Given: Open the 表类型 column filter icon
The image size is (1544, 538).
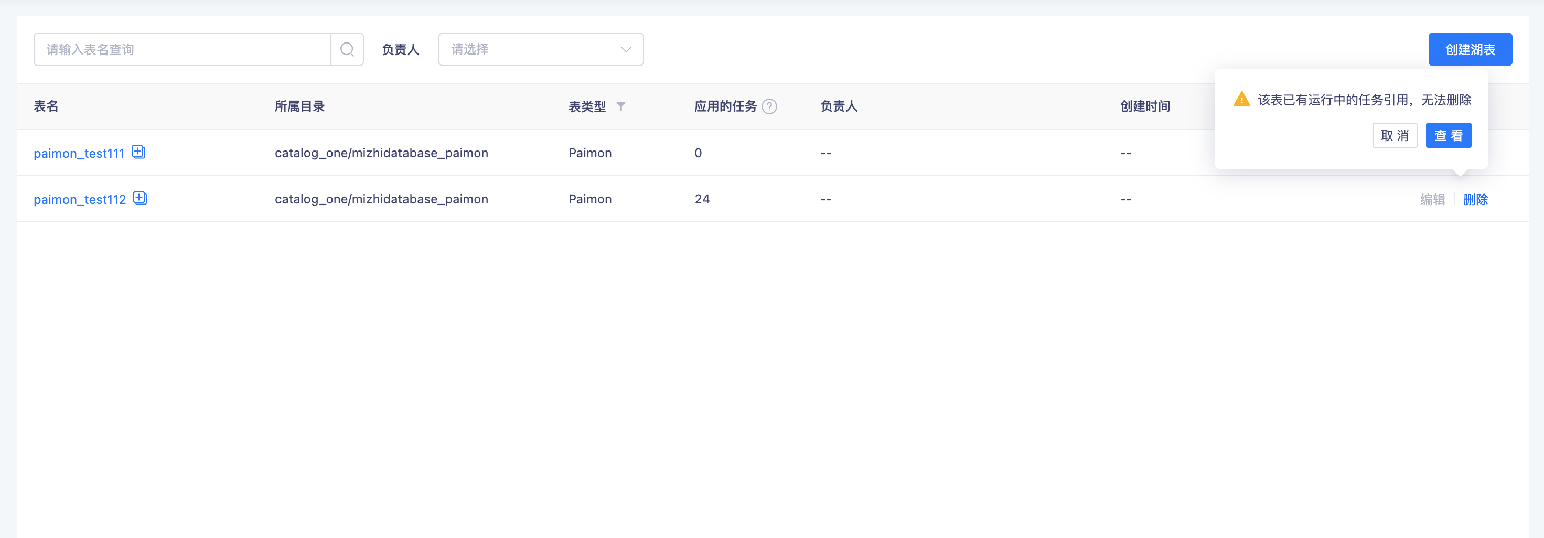Looking at the screenshot, I should tap(621, 106).
